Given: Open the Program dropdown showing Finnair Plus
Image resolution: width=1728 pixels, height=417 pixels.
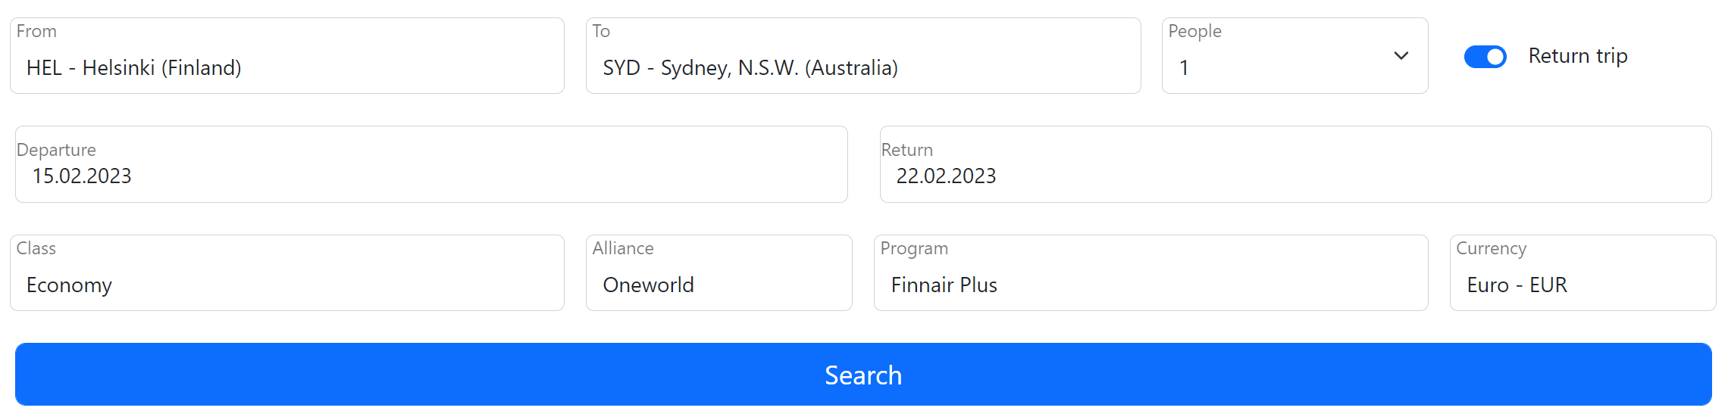Looking at the screenshot, I should [x=1151, y=272].
